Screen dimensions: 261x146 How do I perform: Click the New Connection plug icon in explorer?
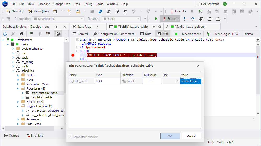click(31, 34)
